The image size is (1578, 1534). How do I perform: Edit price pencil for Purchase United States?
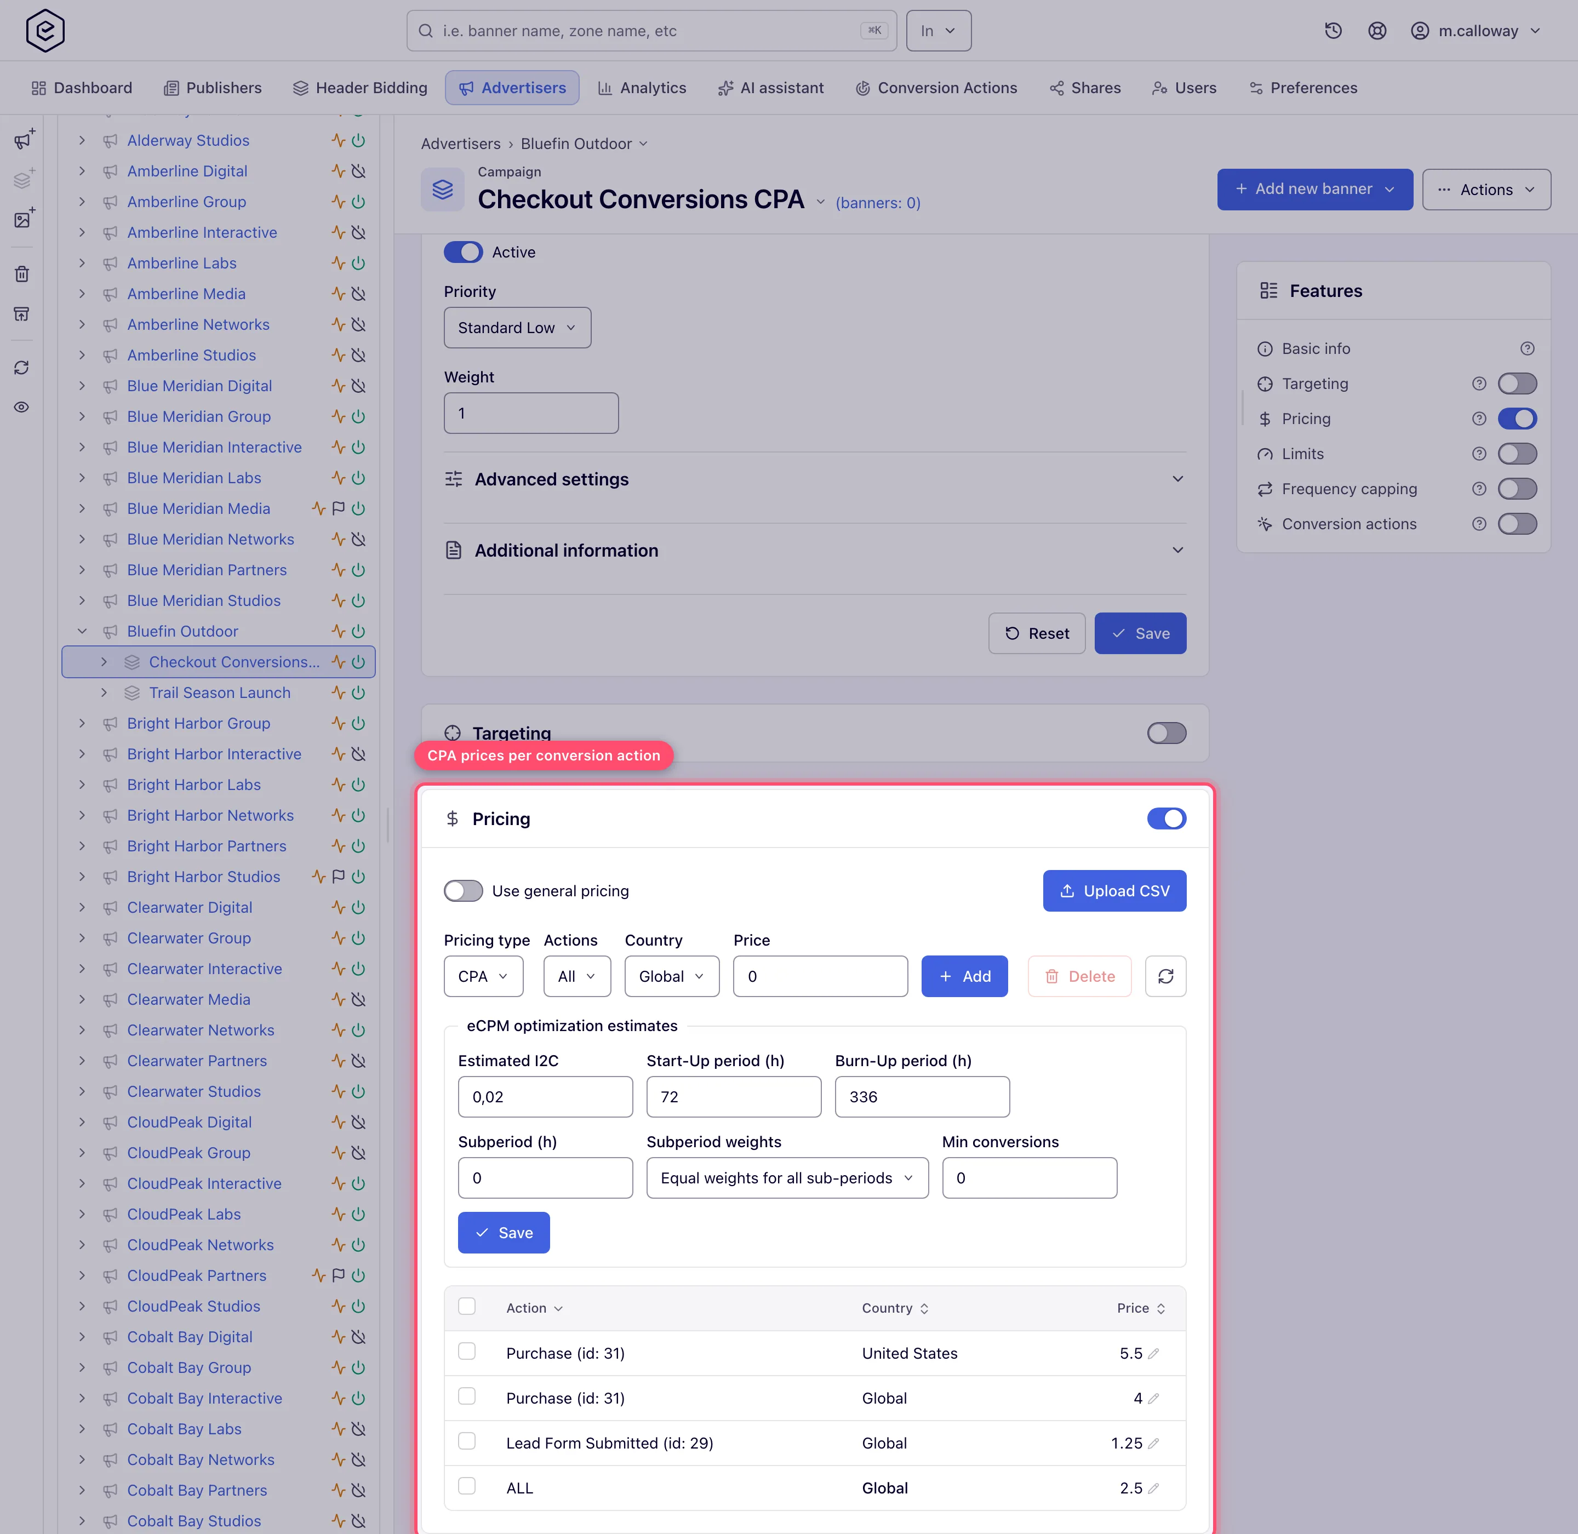(1153, 1354)
